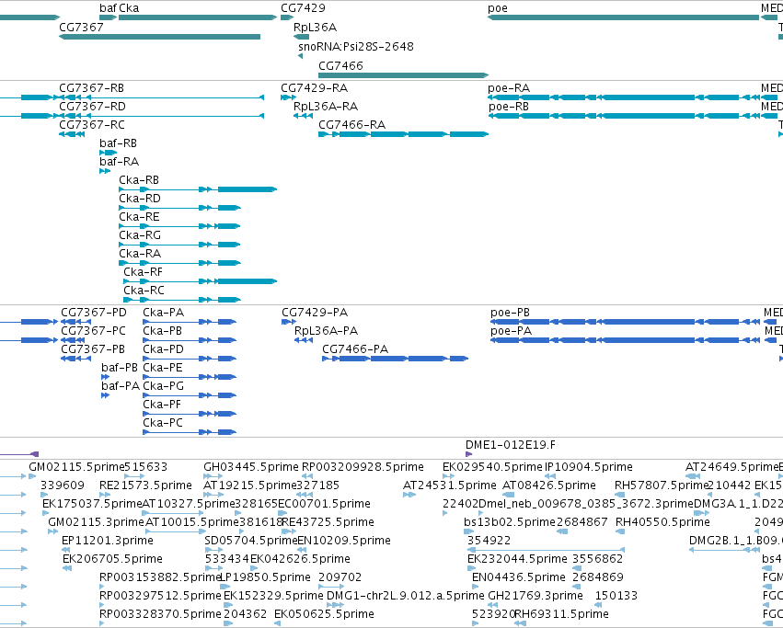Open the poe-PA protein label
The width and height of the screenshot is (783, 628).
(511, 331)
